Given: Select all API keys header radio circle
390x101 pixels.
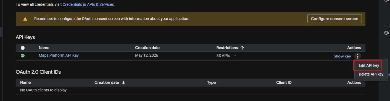Looking at the screenshot, I should (x=23, y=48).
